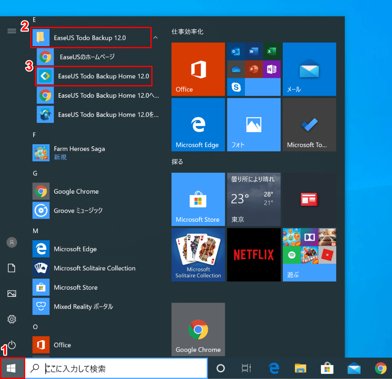Launch Microsoft Solitaire Collection from app list
This screenshot has width=392, height=379.
tap(96, 268)
